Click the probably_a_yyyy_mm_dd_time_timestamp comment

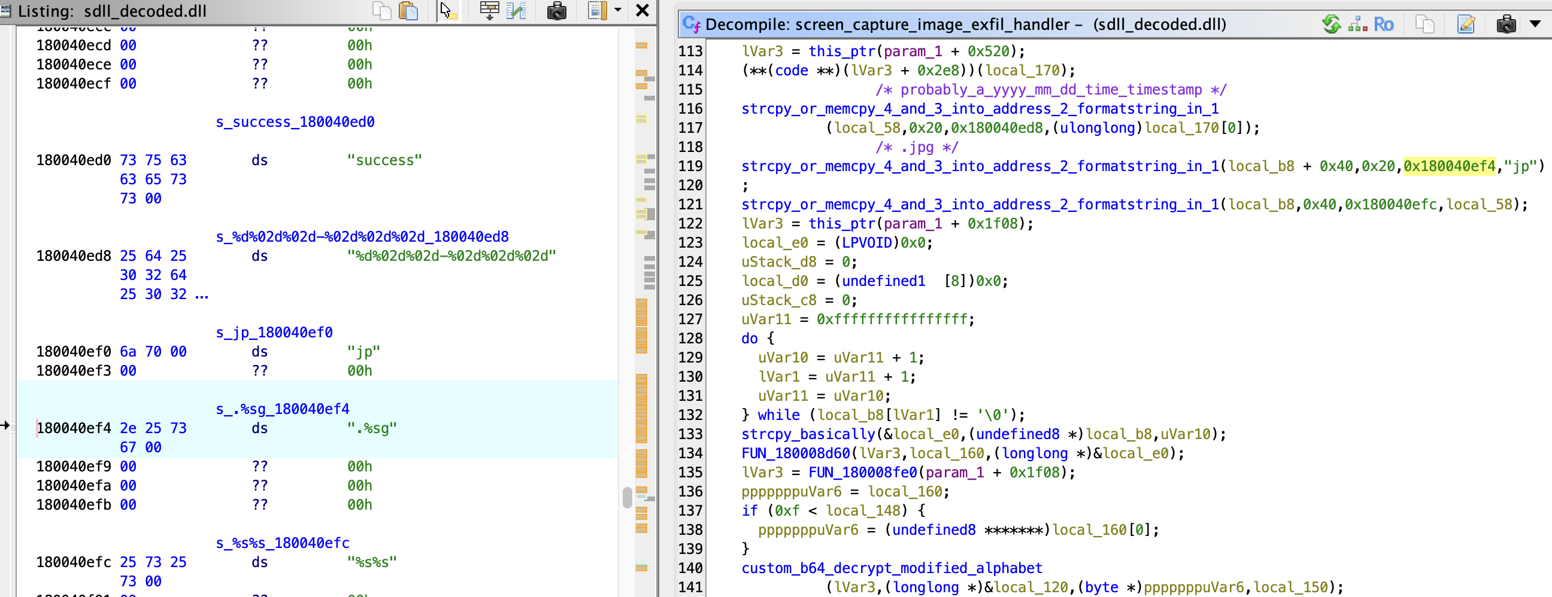tap(1051, 89)
